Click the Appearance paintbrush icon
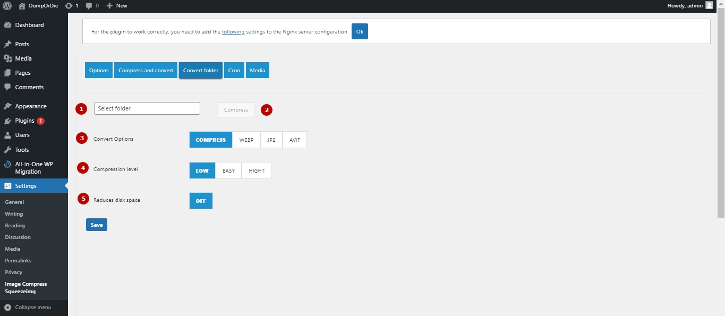This screenshot has width=725, height=316. coord(7,106)
